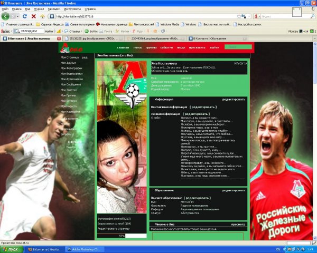Open the Журнал menu
The image size is (317, 253).
(x=39, y=9)
